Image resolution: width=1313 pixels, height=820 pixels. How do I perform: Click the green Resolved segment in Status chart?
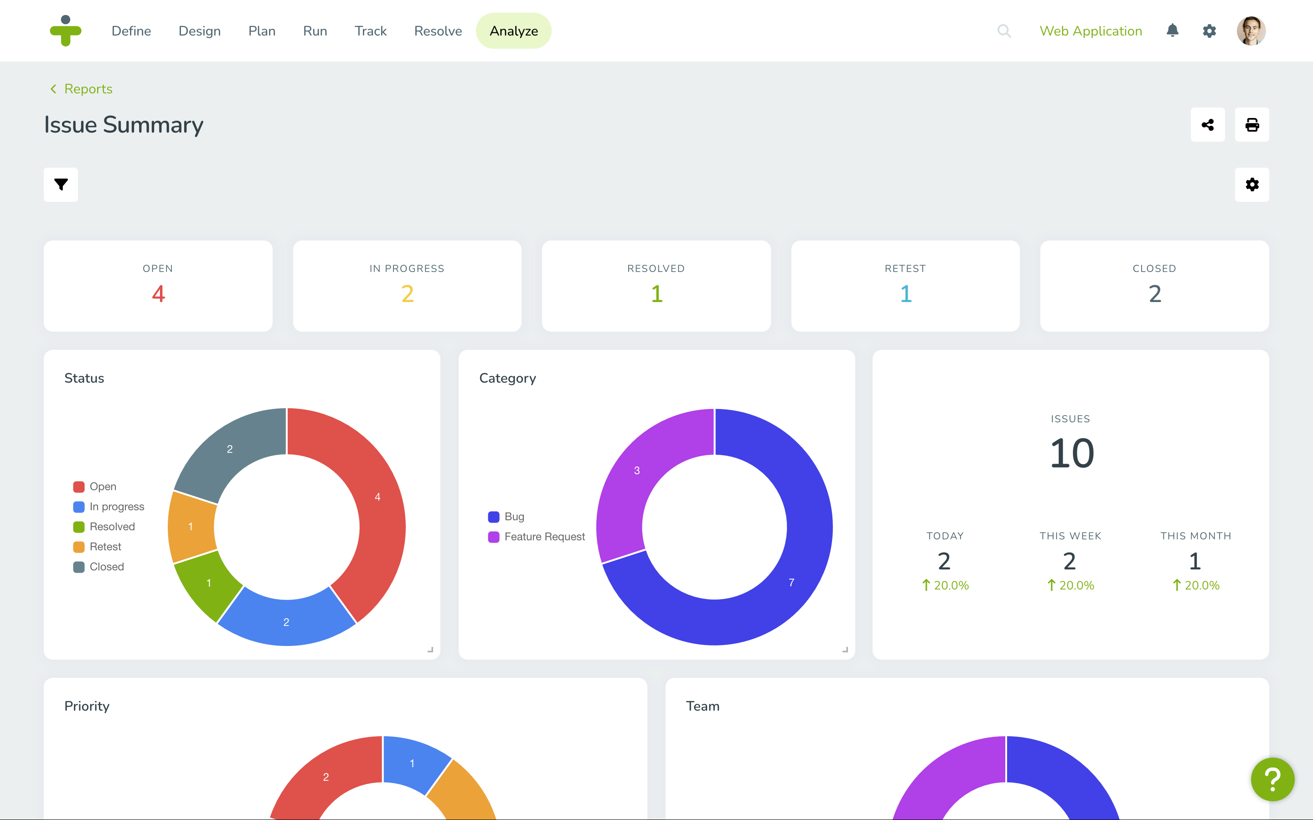[209, 583]
